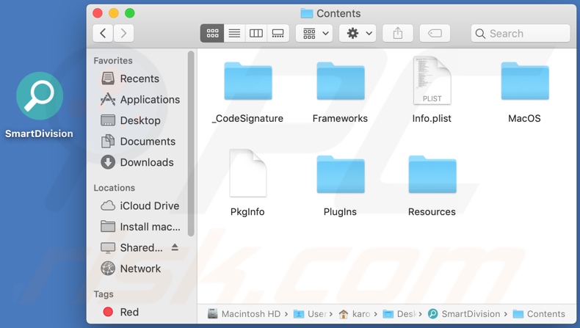Select the SmartDivision app icon on desktop
Screen dimensions: 580x328
point(40,95)
